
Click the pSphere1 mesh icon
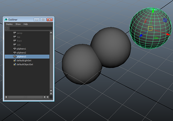click(15, 49)
